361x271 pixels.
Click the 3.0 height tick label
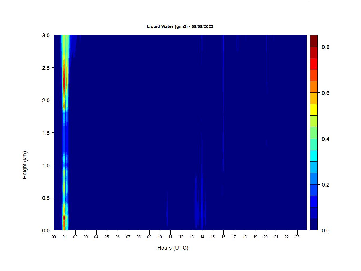pos(46,35)
